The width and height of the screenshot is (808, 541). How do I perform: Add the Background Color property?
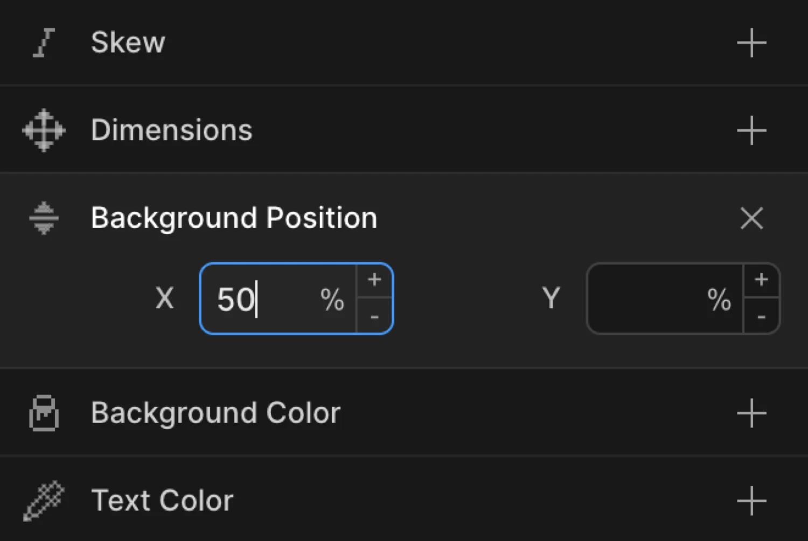point(752,413)
